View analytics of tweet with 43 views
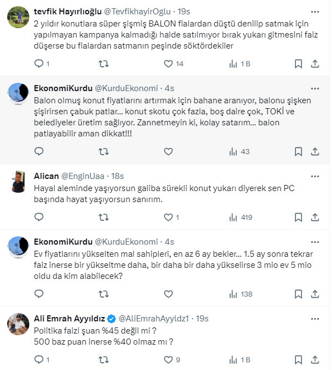 click(x=233, y=151)
